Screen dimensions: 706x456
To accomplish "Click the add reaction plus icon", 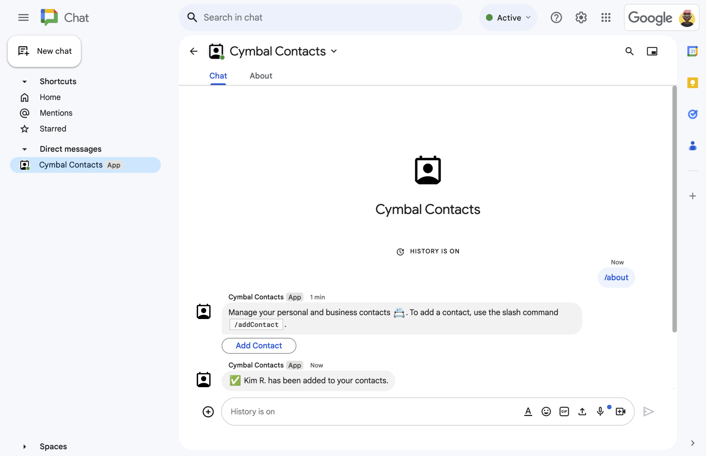I will [208, 411].
